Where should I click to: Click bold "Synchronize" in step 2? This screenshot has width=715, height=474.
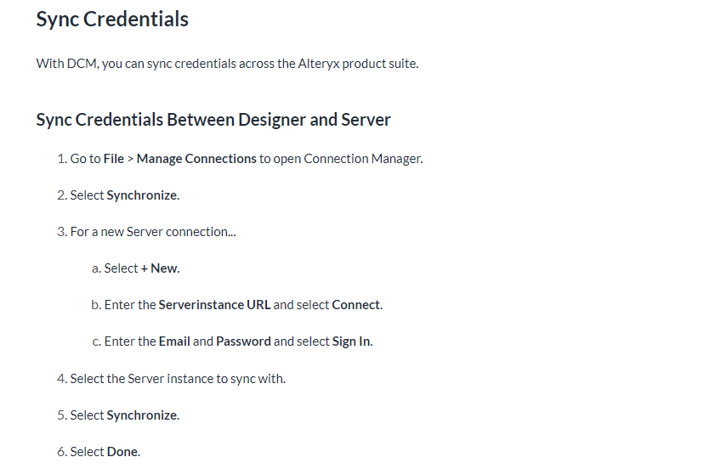click(142, 195)
